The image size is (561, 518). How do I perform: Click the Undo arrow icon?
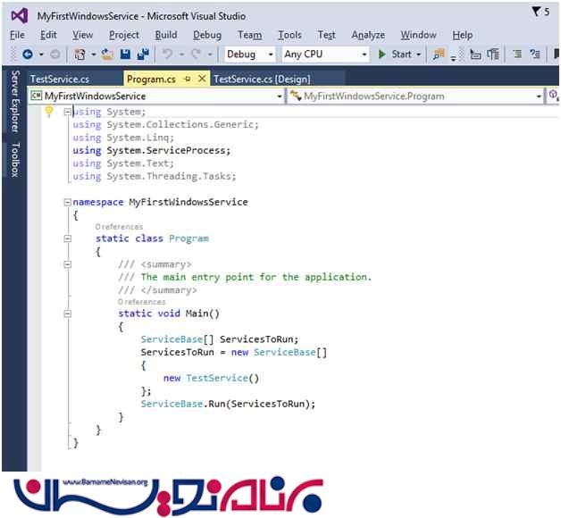pyautogui.click(x=168, y=54)
